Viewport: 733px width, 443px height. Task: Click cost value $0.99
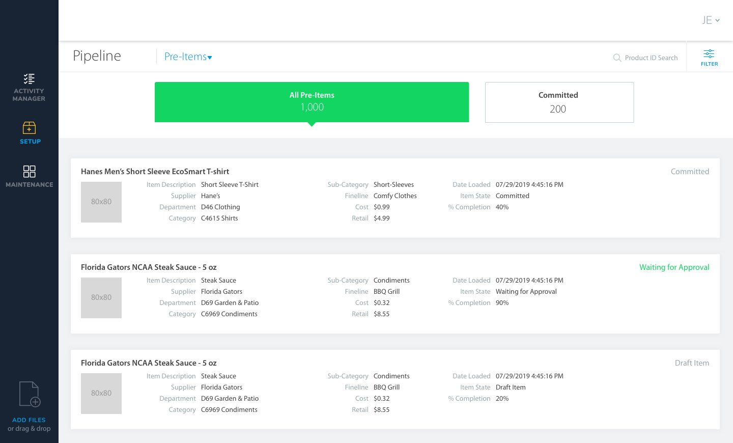pyautogui.click(x=382, y=207)
